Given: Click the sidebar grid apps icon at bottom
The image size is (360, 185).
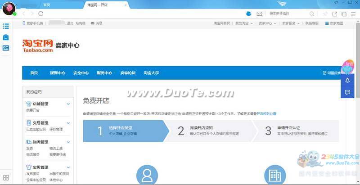Looking at the screenshot, I should tap(6, 178).
